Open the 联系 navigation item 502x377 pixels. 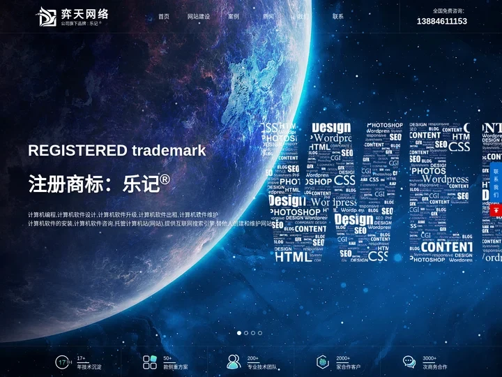(337, 16)
